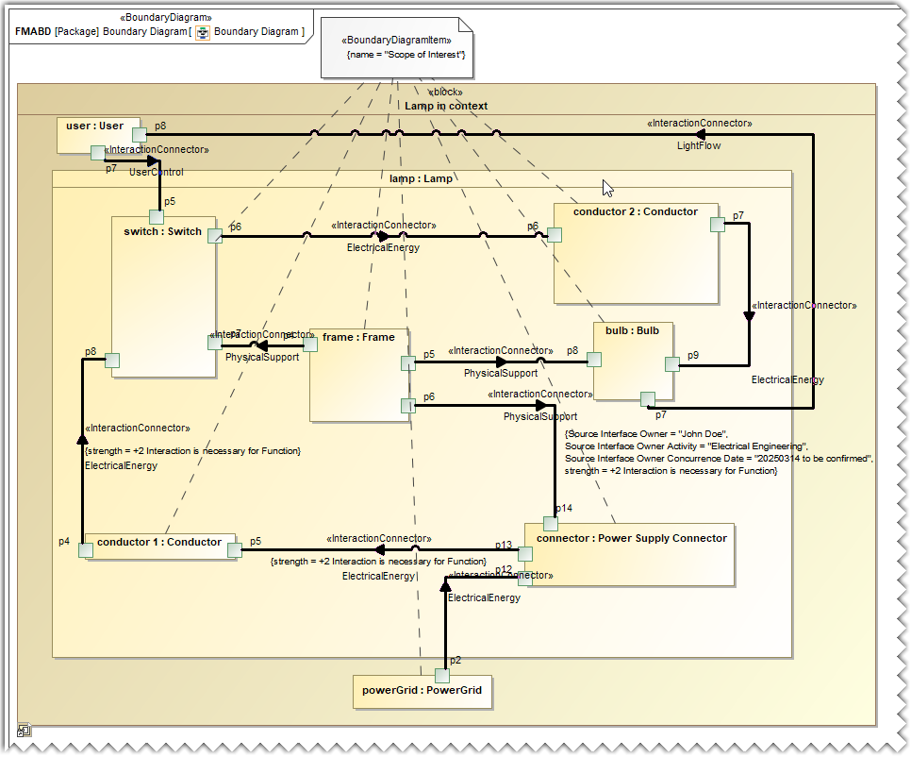911x757 pixels.
Task: Click ElectricalEnergy label under conductor 2 to bulb connector
Action: [x=787, y=379]
